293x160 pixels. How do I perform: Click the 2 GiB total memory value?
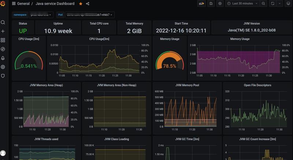pyautogui.click(x=134, y=31)
